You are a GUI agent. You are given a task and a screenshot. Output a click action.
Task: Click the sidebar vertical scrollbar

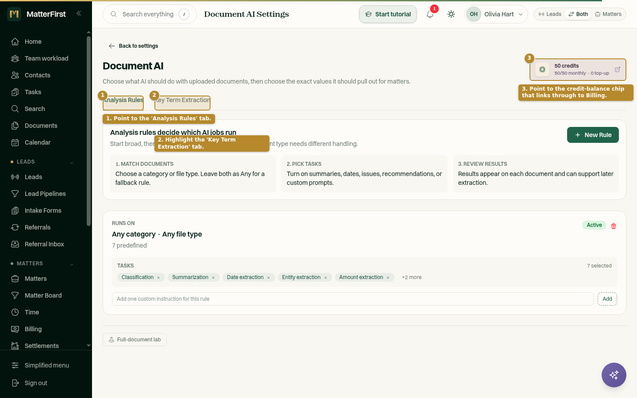(x=88, y=131)
